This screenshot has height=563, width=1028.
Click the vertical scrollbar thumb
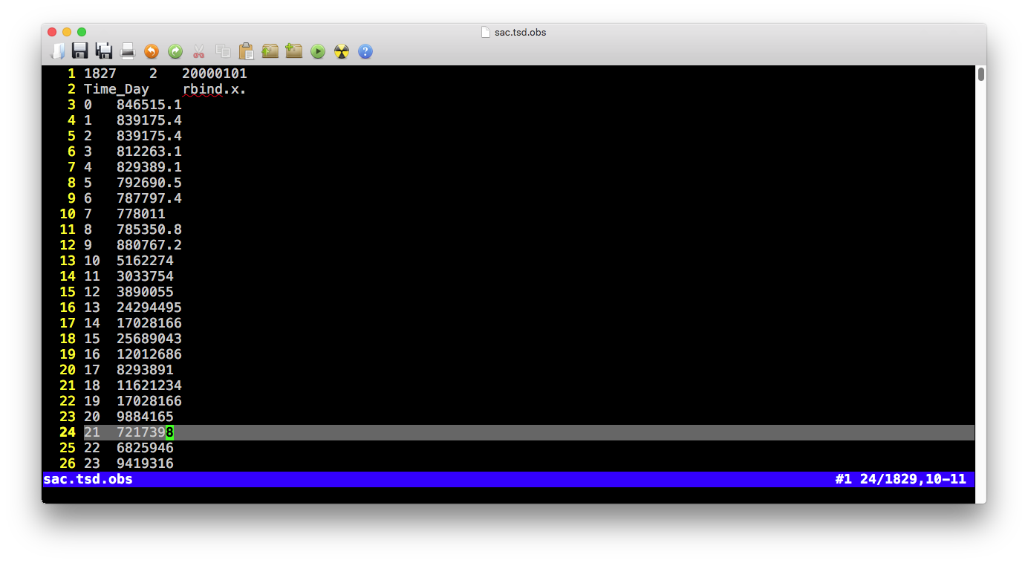coord(980,74)
